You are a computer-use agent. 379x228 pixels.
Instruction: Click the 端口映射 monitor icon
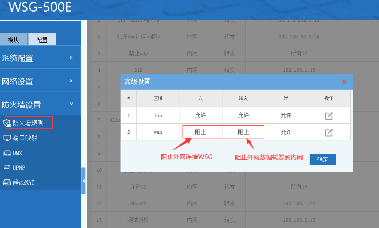point(7,138)
